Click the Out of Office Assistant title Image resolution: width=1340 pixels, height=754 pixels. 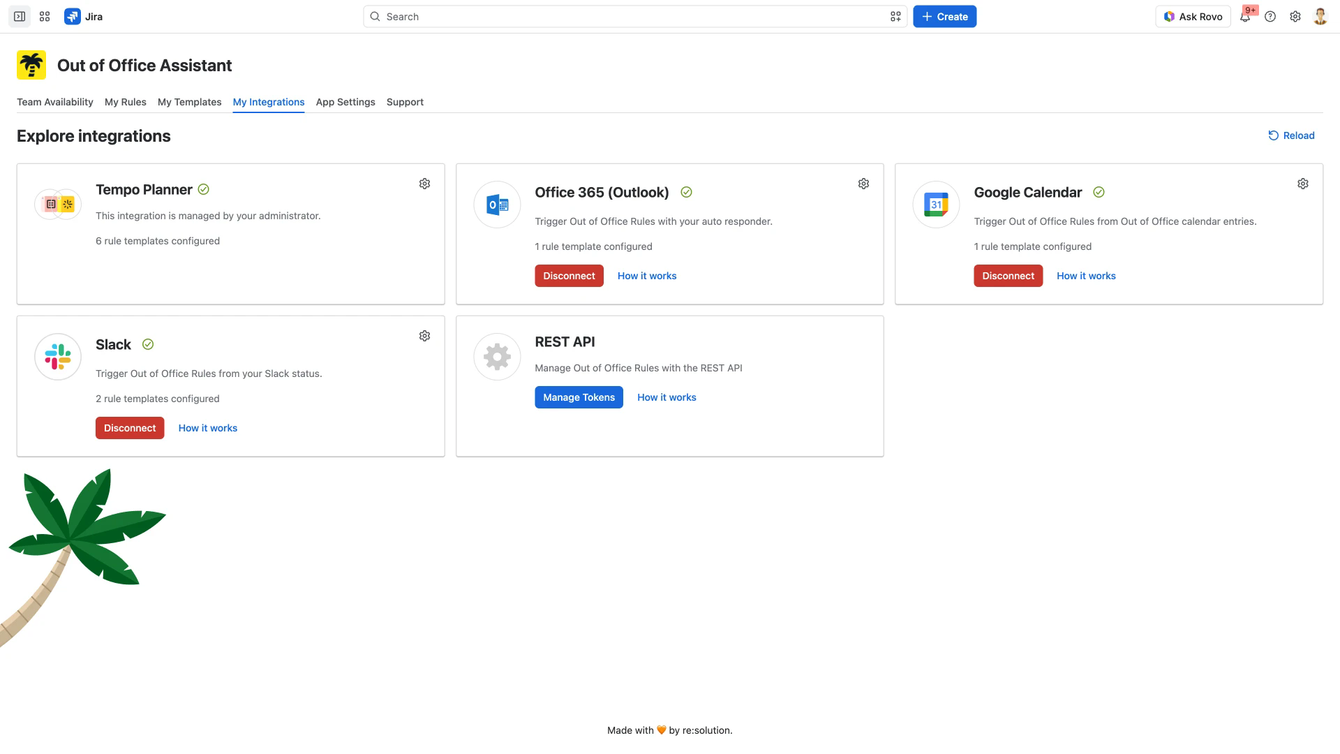144,65
